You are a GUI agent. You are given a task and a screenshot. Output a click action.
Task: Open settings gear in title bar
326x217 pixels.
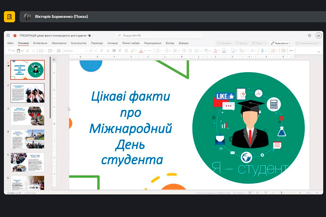pyautogui.click(x=309, y=35)
